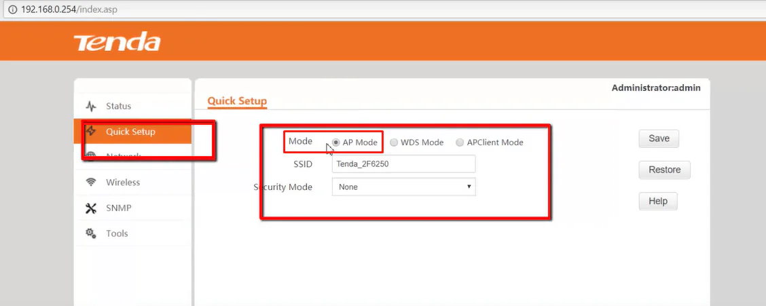
Task: Click the Help button
Action: (658, 201)
